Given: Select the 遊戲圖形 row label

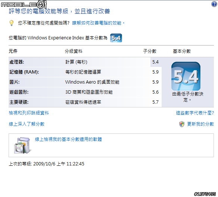Looking at the screenshot, I should [19, 92].
